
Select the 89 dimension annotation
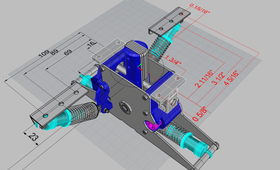[54, 52]
